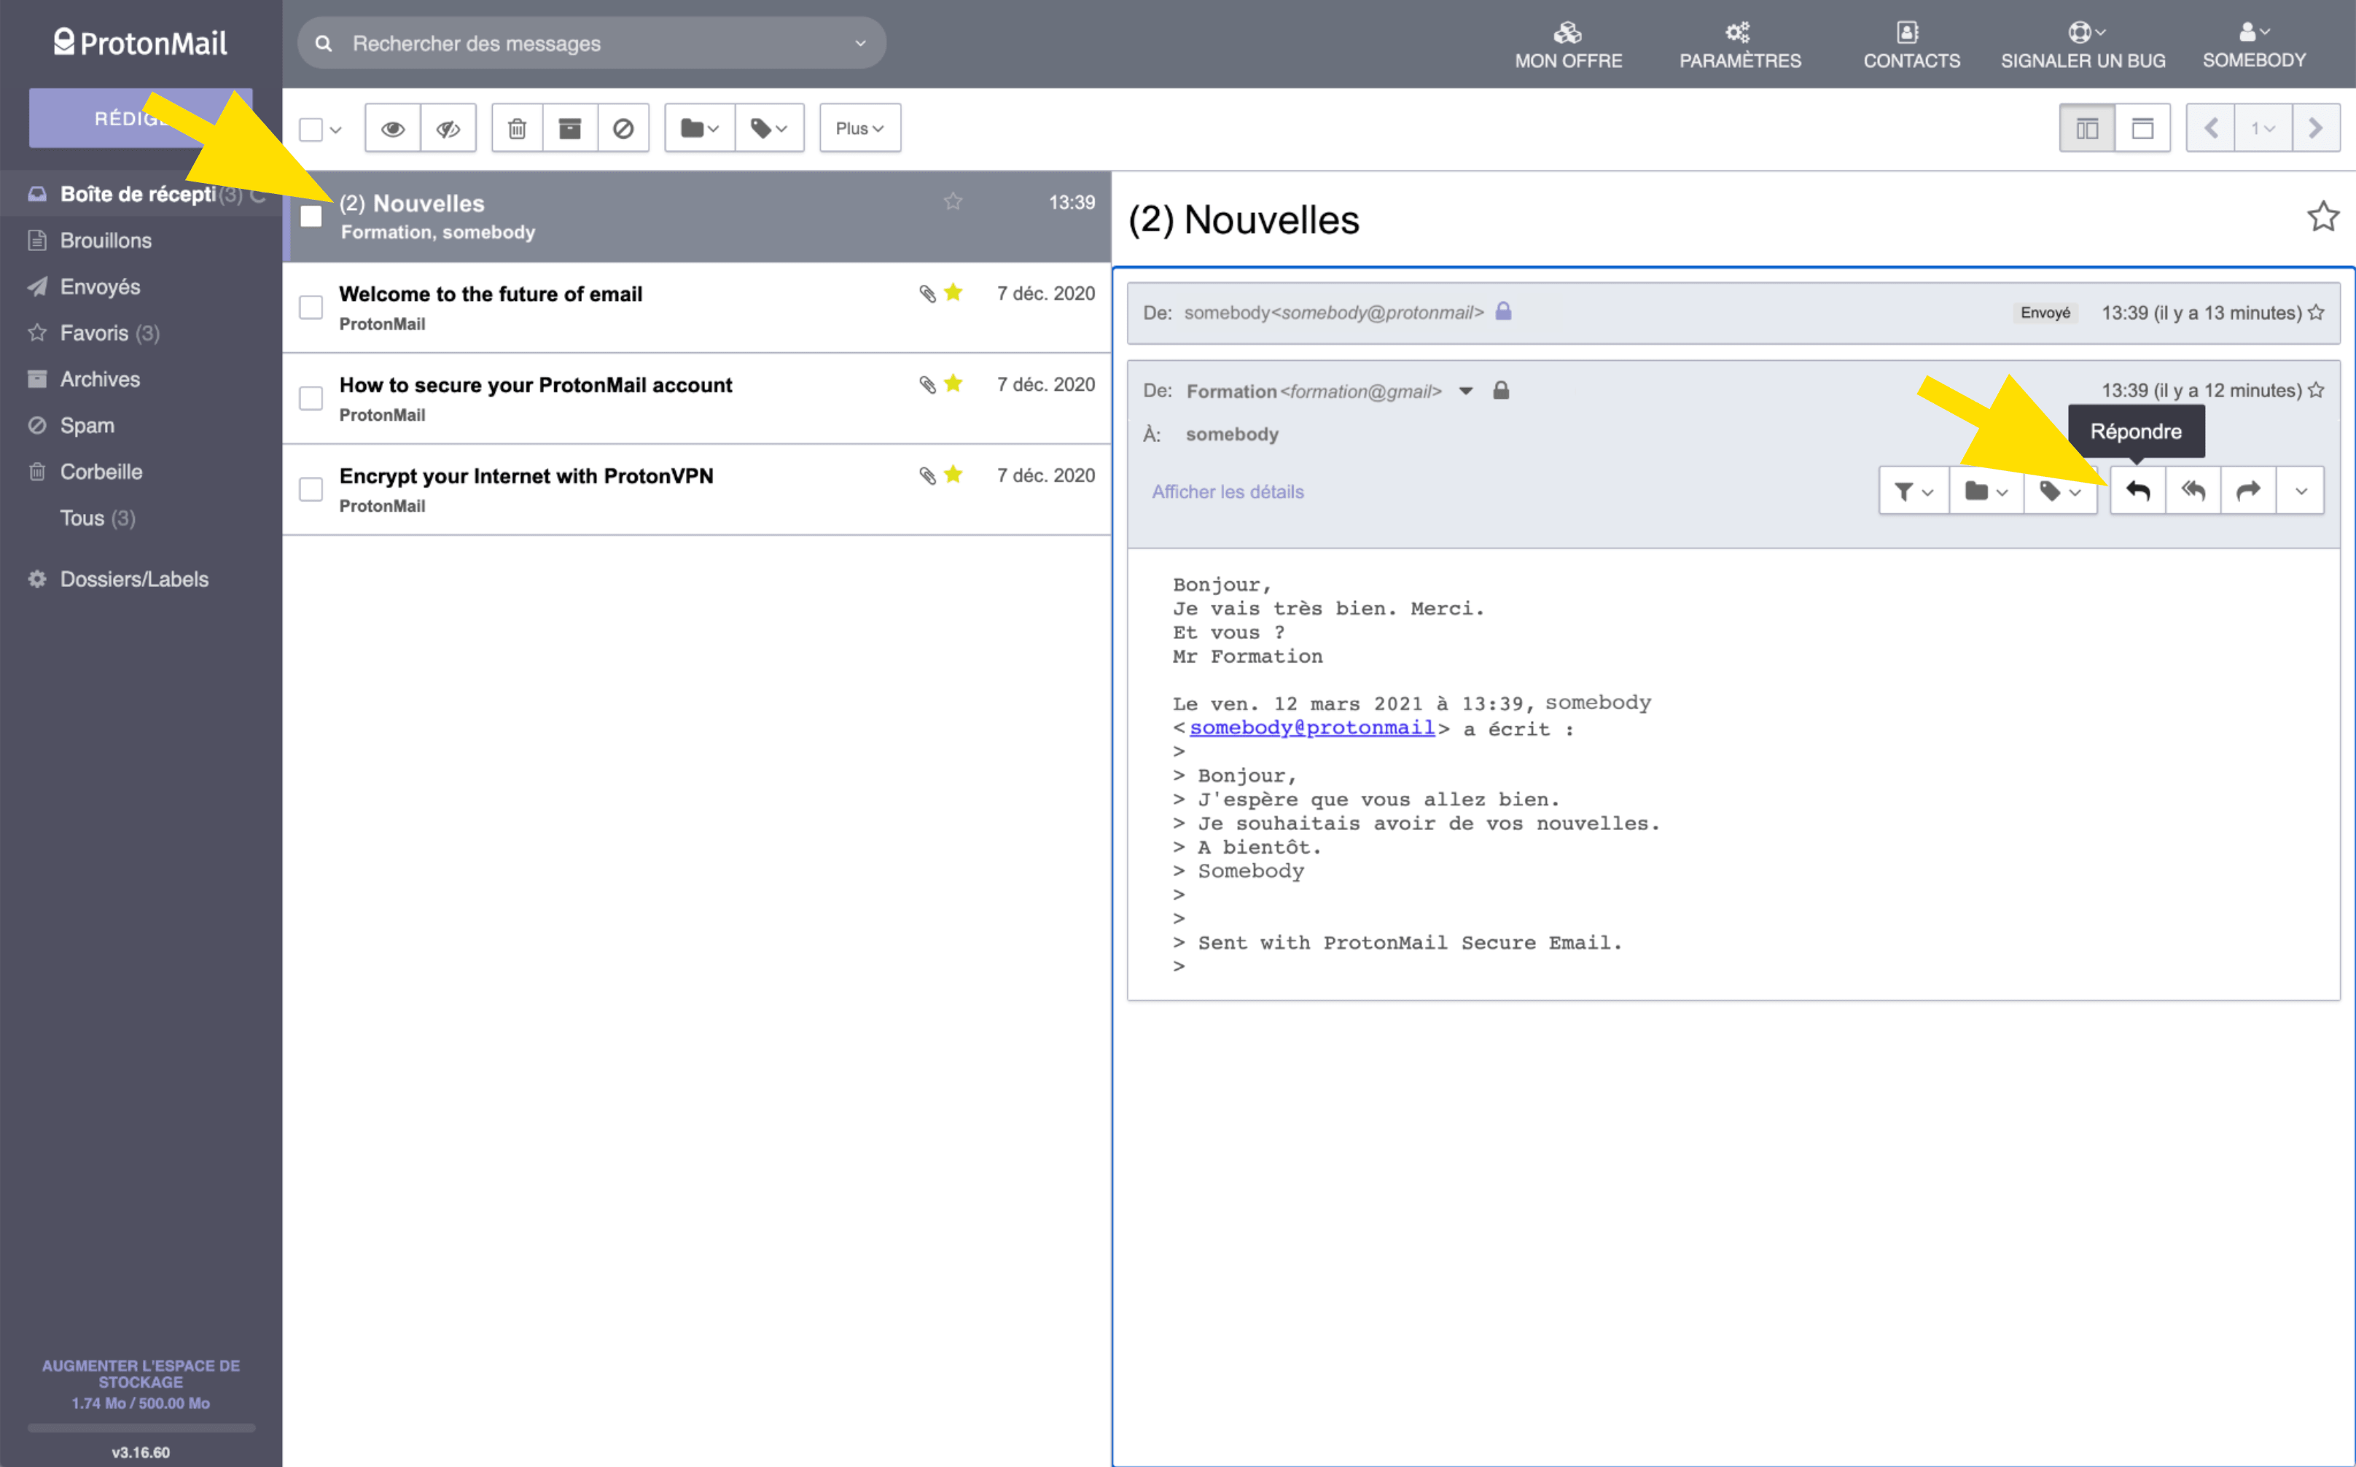The image size is (2356, 1467).
Task: Tick checkbox for How to secure your ProtonMail account
Action: click(311, 399)
